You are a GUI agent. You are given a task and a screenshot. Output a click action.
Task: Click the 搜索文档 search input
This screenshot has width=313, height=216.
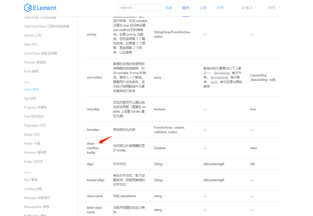(138, 8)
